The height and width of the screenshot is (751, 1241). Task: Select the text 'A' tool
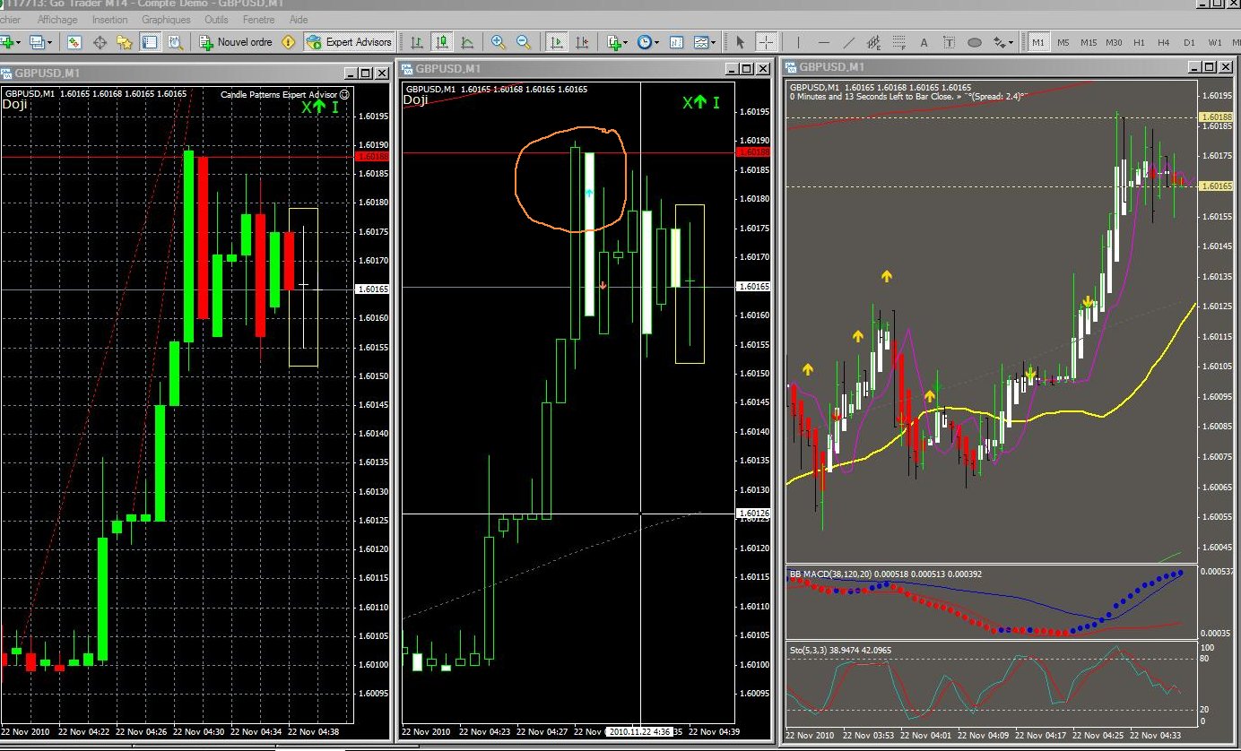[x=924, y=42]
